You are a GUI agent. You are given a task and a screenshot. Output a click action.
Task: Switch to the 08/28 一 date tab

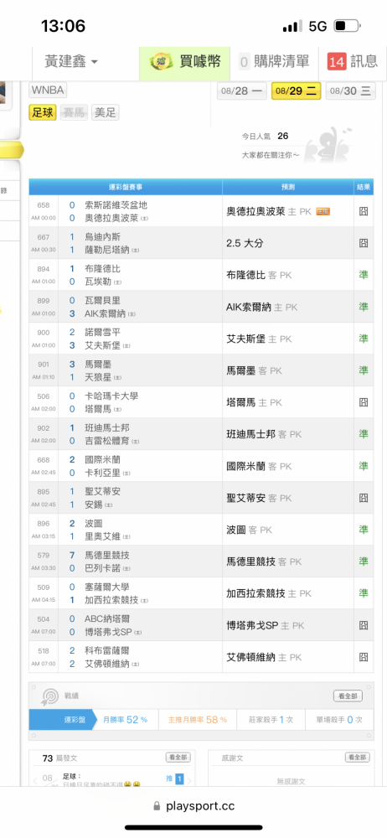[242, 91]
